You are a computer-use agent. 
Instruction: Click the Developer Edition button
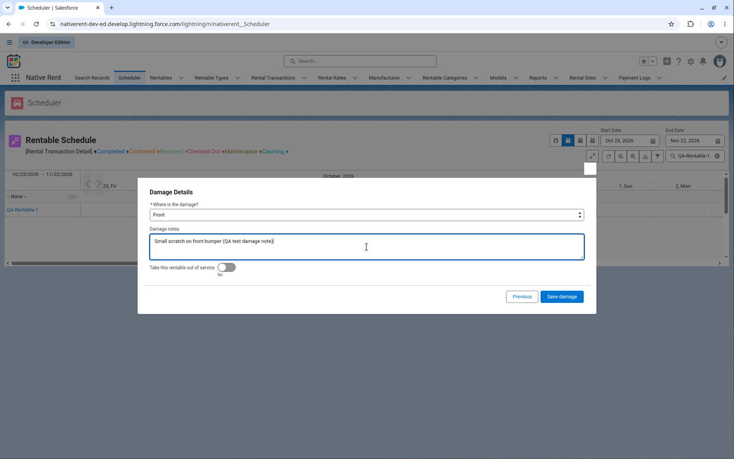pos(46,42)
